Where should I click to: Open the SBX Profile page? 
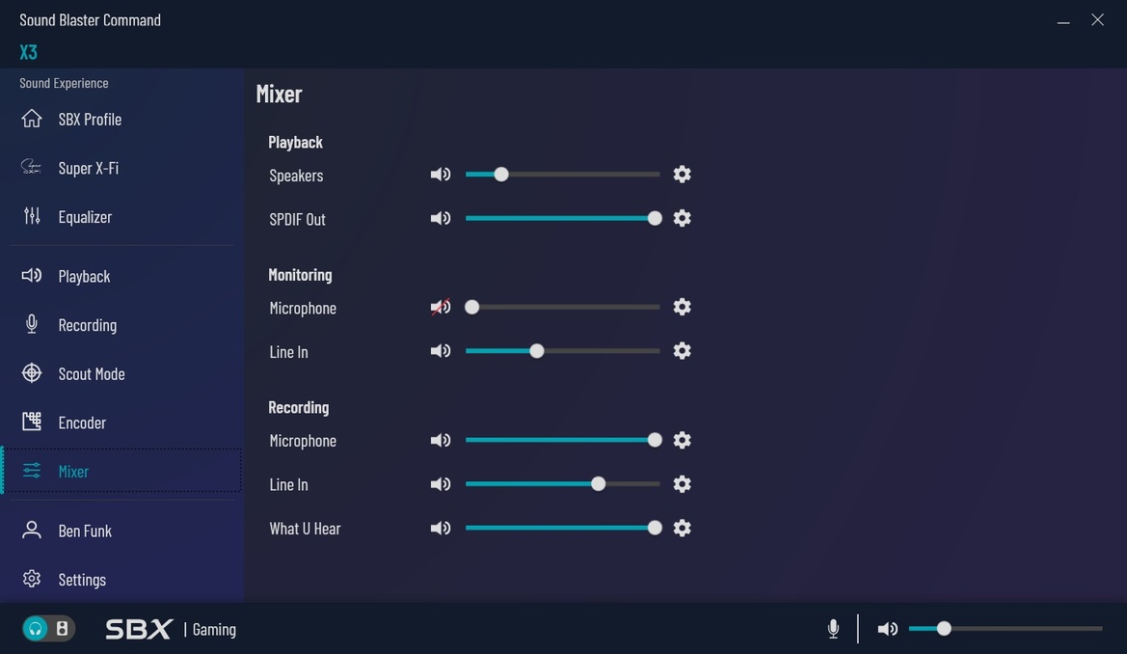[122, 119]
